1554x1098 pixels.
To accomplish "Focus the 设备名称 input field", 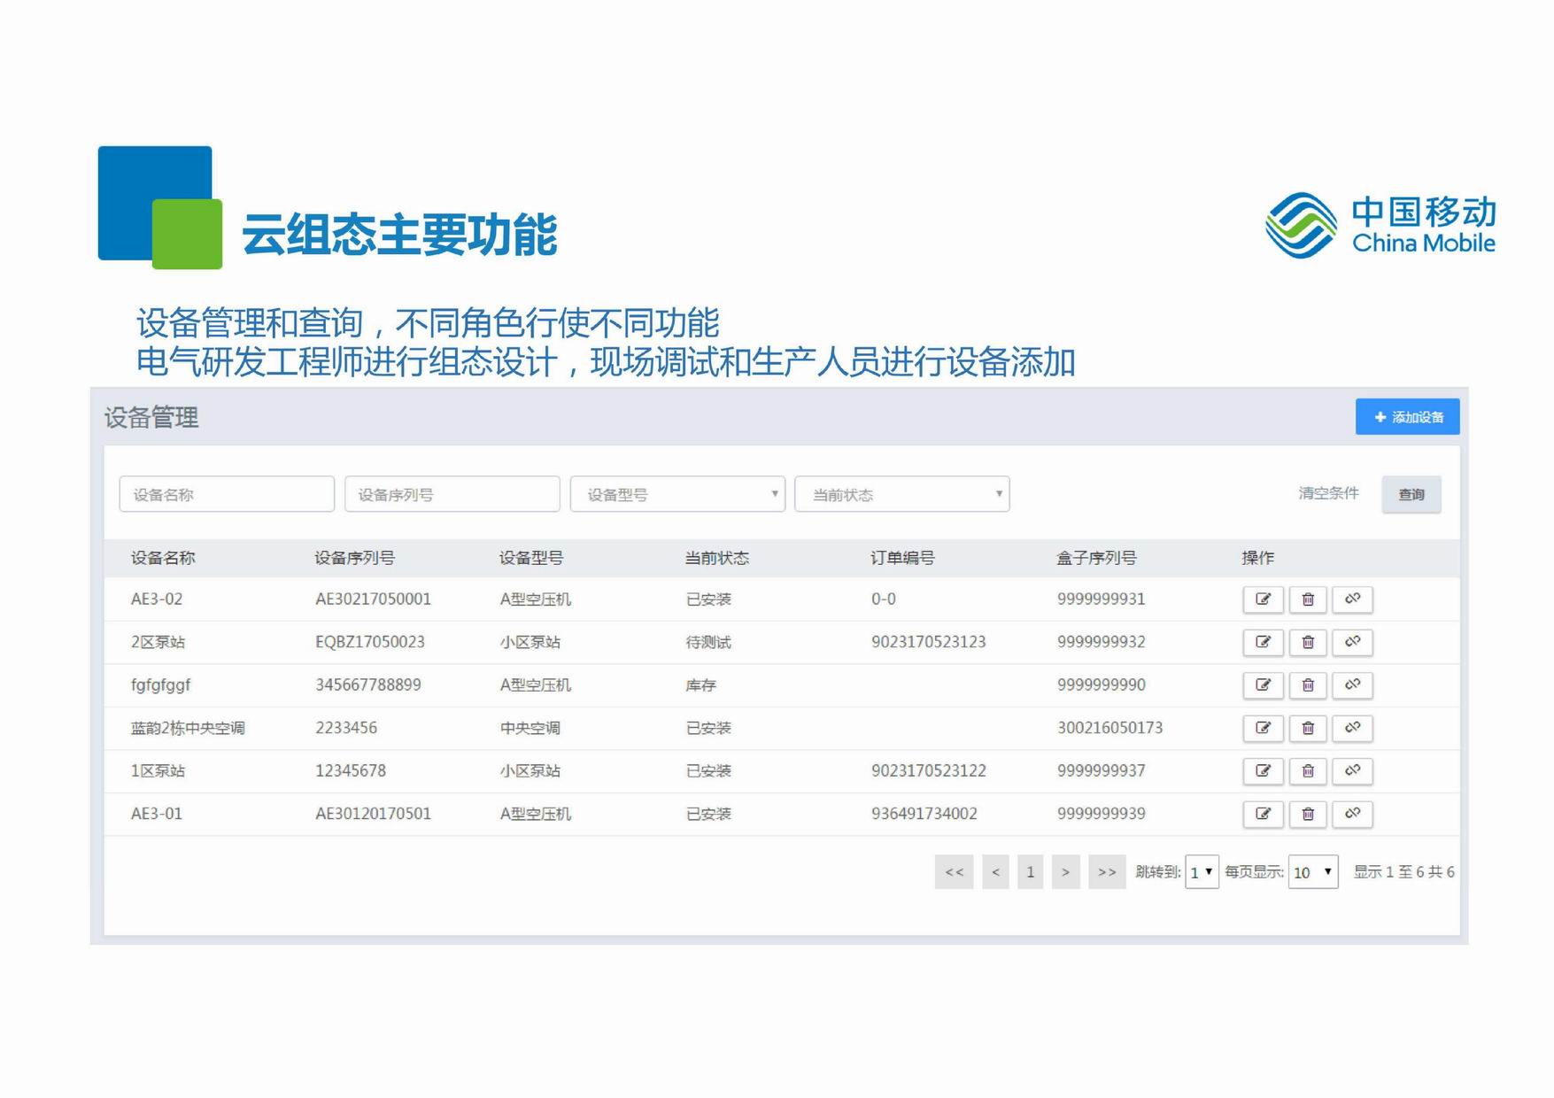I will [x=227, y=494].
